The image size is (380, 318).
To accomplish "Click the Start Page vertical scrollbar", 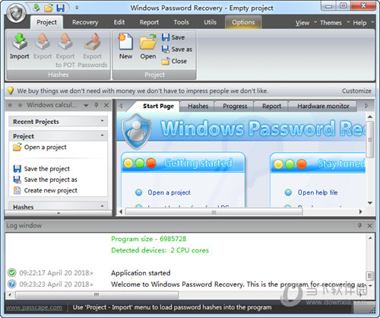I will (370, 139).
